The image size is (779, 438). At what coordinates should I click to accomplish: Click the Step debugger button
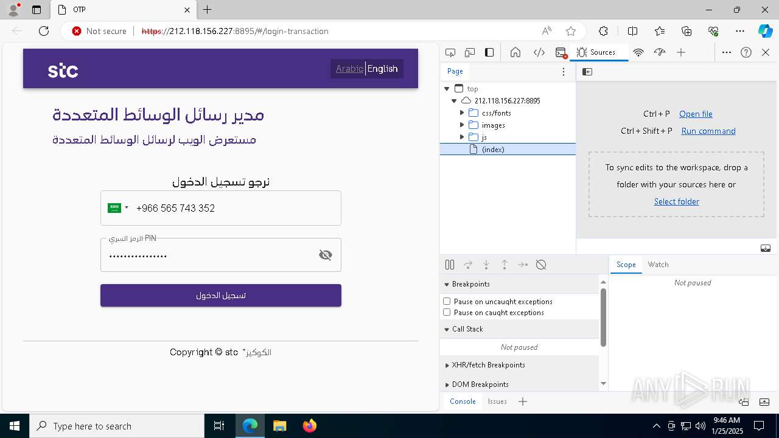523,265
